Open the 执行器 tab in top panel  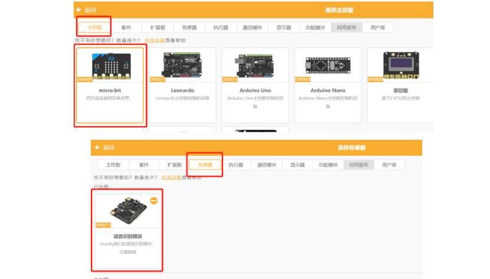[221, 28]
